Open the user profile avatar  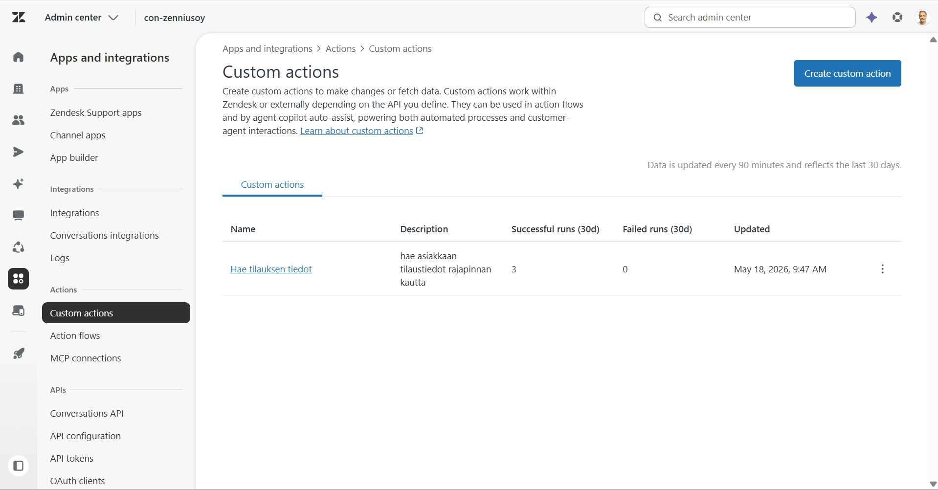(923, 18)
